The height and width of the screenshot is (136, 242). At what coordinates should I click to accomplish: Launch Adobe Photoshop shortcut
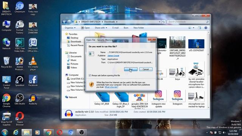tap(20, 64)
